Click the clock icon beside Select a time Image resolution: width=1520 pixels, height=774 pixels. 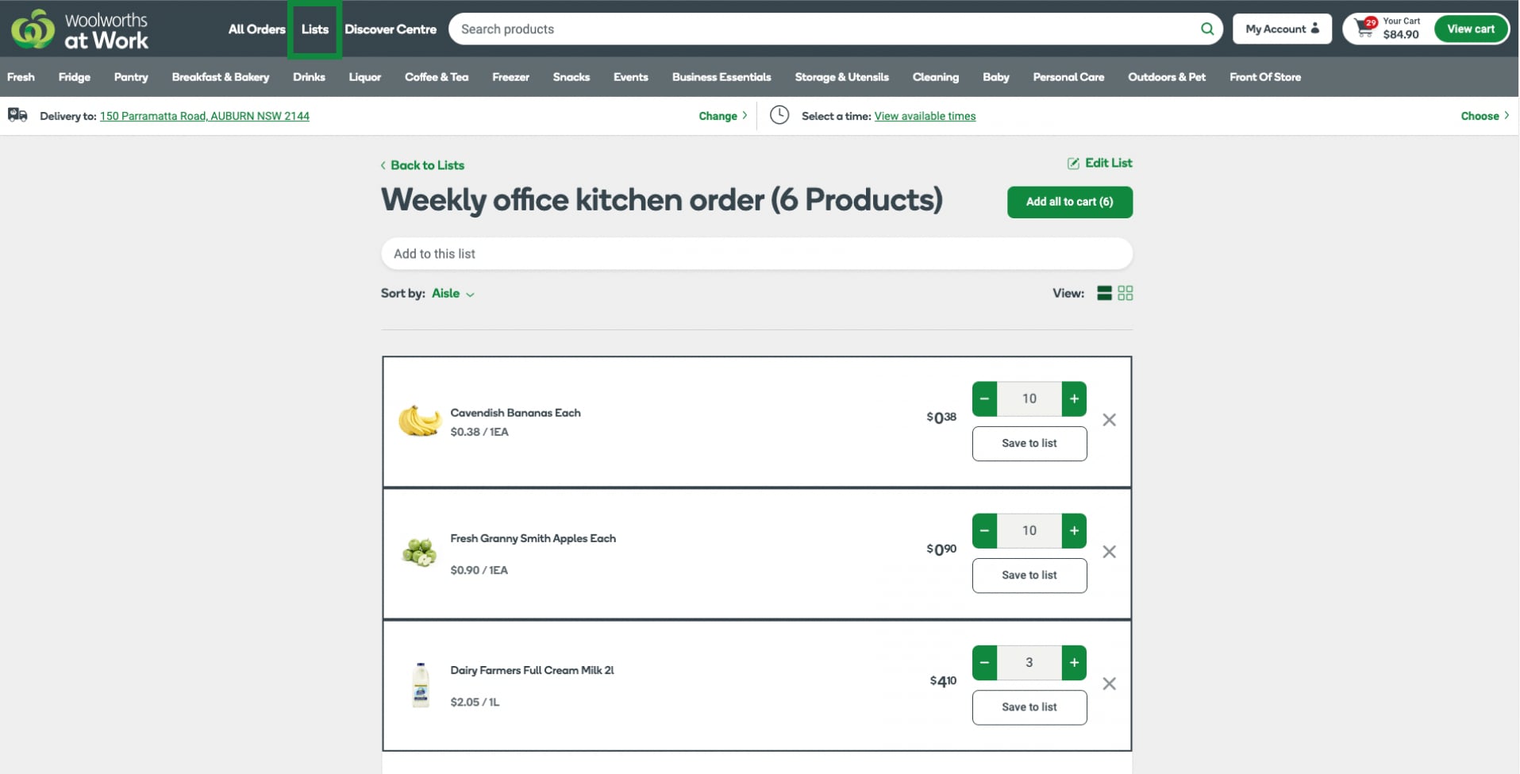tap(779, 115)
